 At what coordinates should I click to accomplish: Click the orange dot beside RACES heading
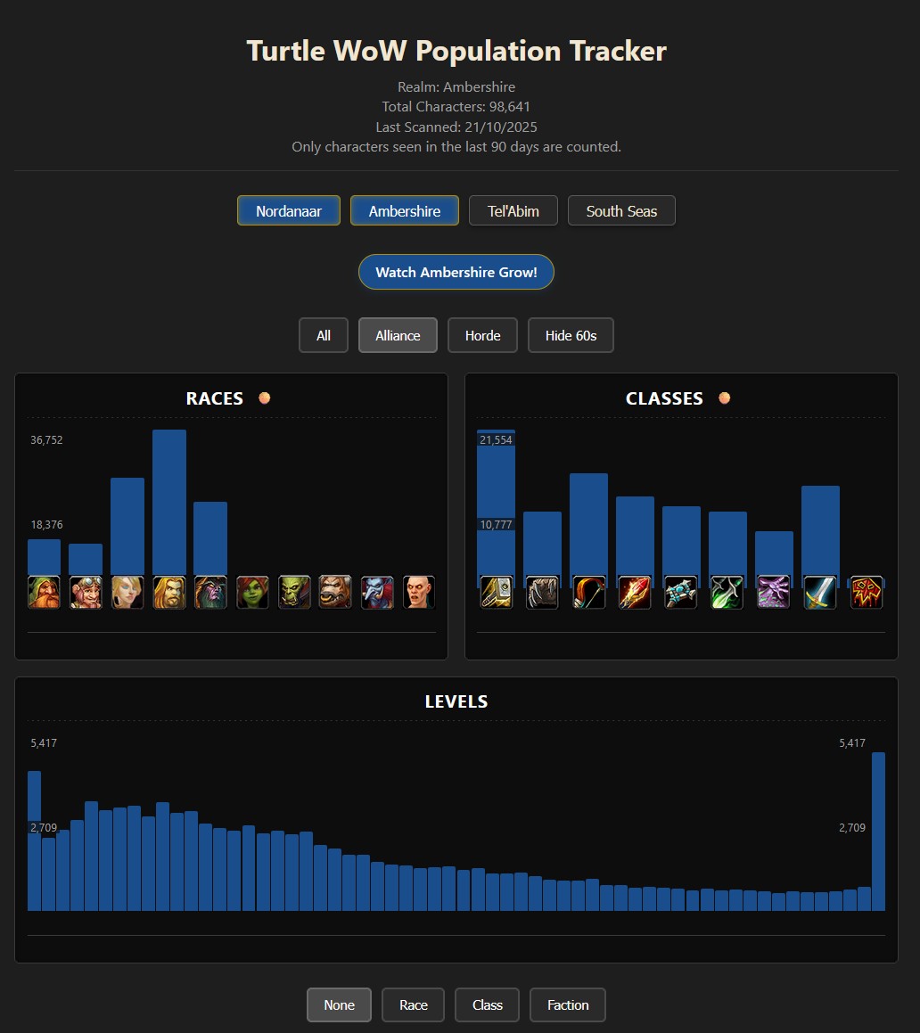(x=264, y=398)
